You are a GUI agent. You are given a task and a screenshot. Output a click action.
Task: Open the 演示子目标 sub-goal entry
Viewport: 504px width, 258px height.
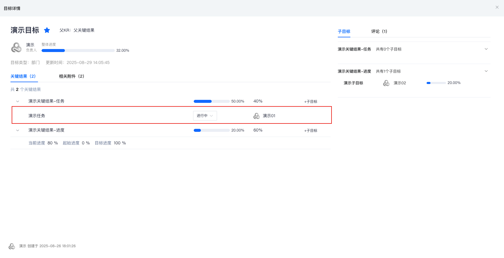pos(353,83)
